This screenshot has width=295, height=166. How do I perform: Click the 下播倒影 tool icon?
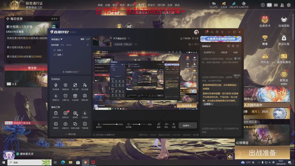click(85, 124)
